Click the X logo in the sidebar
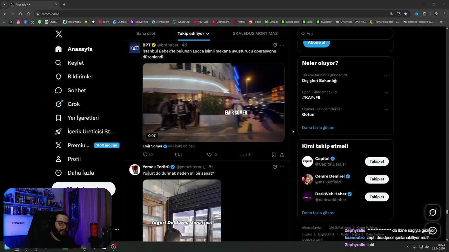 pyautogui.click(x=59, y=34)
